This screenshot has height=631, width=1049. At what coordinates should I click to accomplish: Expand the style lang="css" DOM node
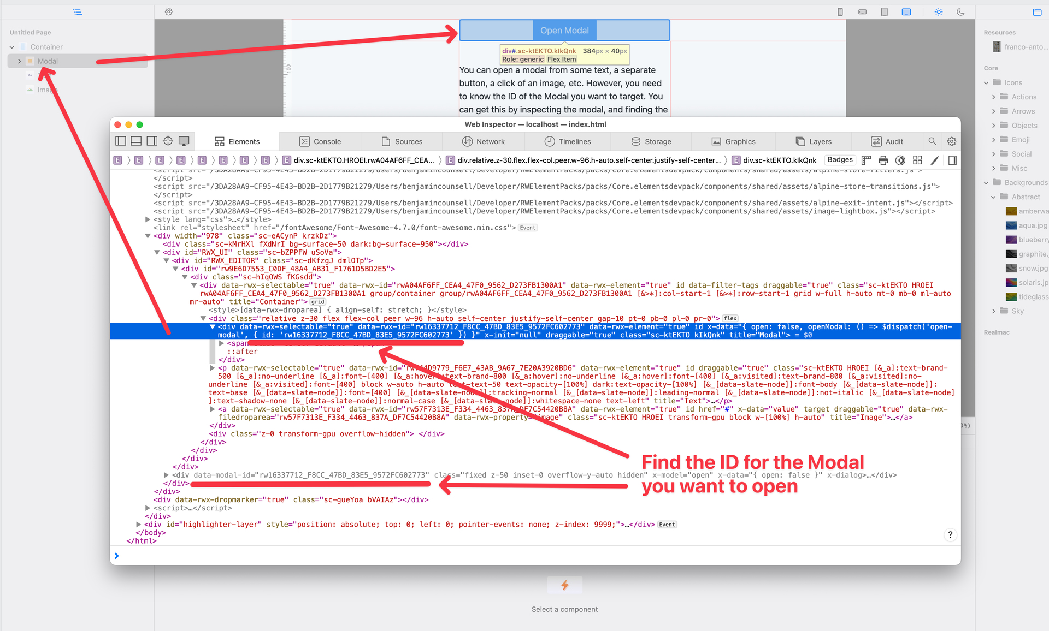click(148, 219)
